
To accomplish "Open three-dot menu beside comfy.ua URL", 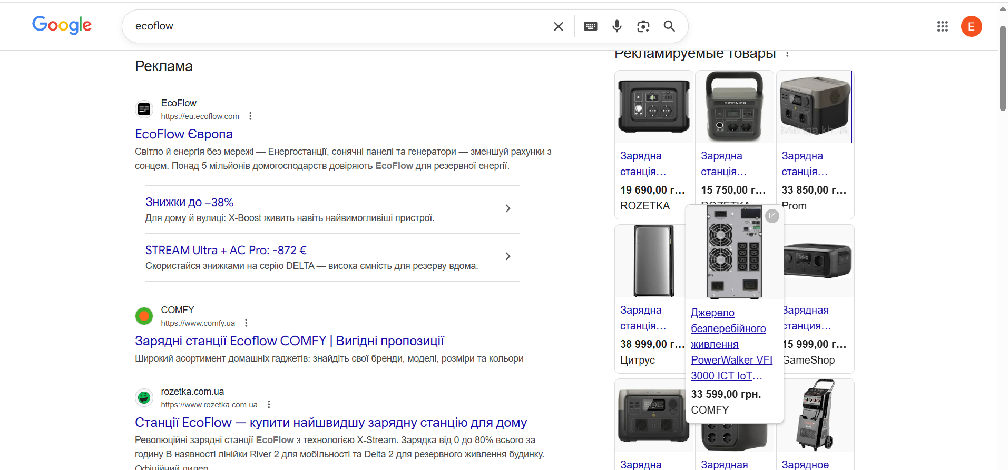I will click(x=246, y=323).
